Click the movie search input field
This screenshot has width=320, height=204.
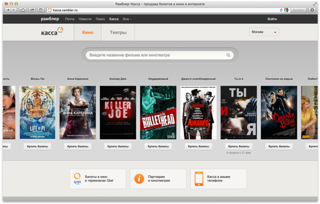(153, 55)
